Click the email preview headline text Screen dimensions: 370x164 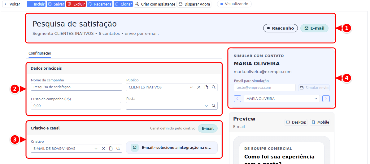pos(279,160)
